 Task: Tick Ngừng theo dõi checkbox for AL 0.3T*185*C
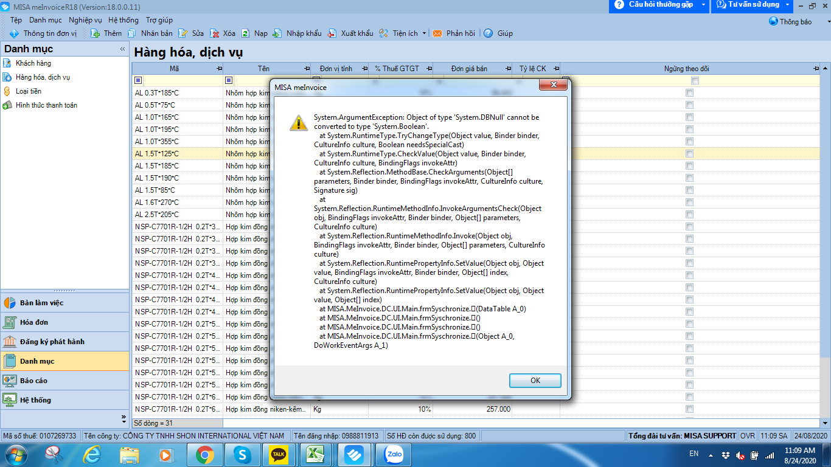(689, 93)
